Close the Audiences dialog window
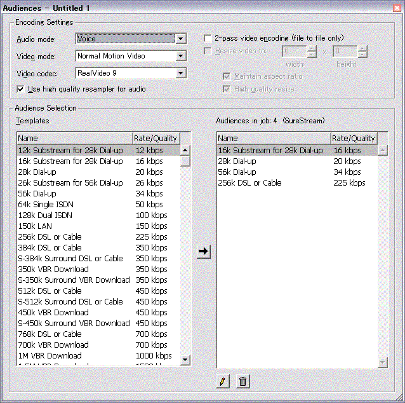This screenshot has height=403, width=405. coord(396,6)
